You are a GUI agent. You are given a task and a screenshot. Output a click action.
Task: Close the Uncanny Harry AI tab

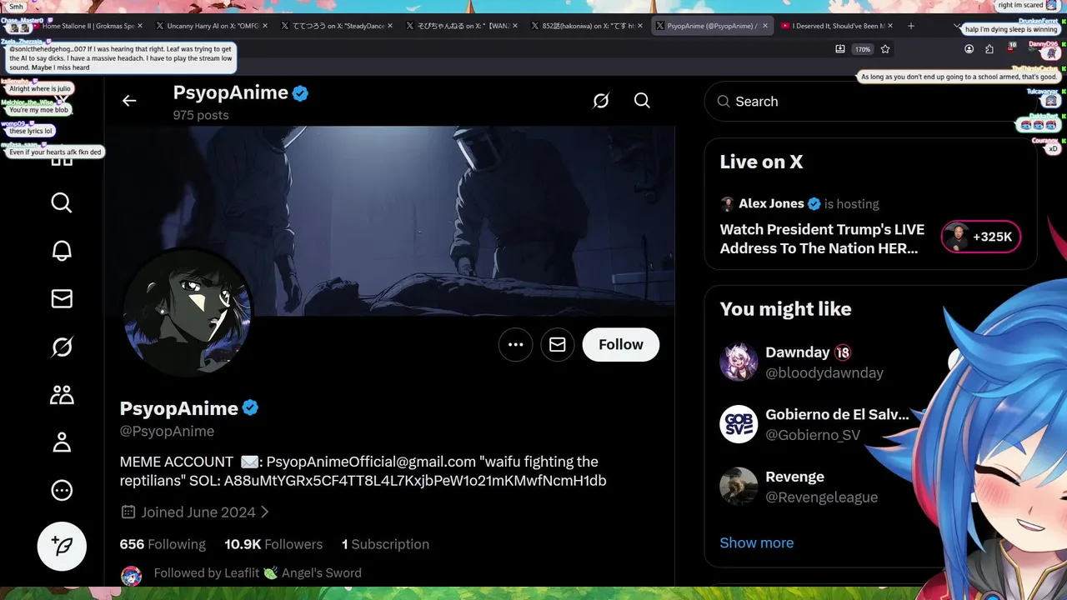[x=265, y=26]
